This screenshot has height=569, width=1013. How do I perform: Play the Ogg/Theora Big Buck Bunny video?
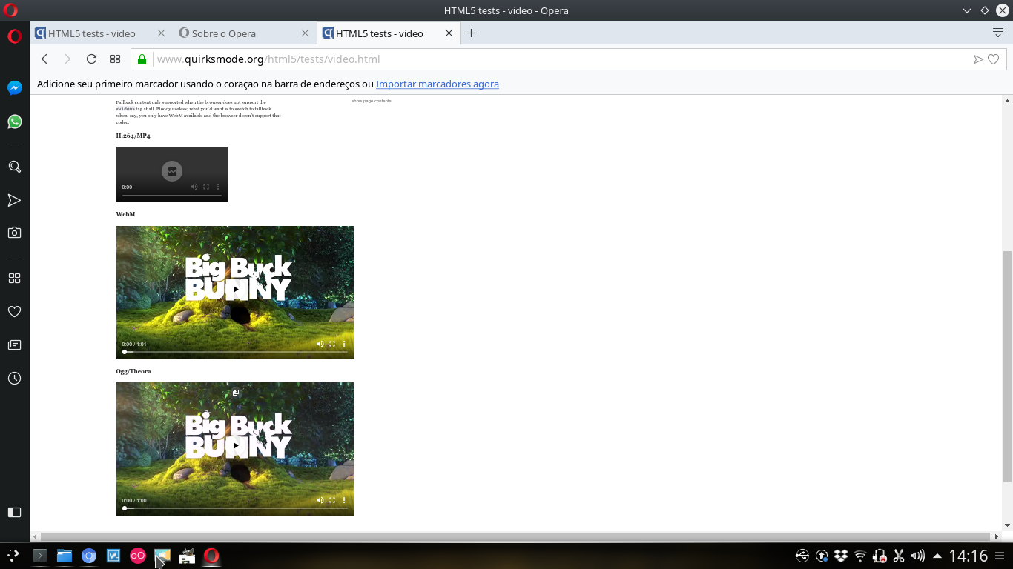tap(235, 446)
